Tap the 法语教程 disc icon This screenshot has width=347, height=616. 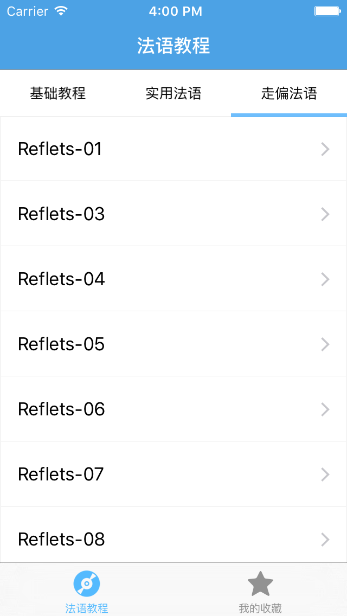coord(87,583)
